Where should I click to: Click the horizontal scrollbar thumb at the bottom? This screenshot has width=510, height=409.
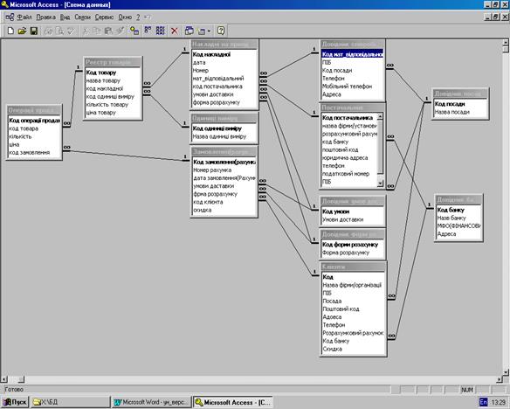21,379
